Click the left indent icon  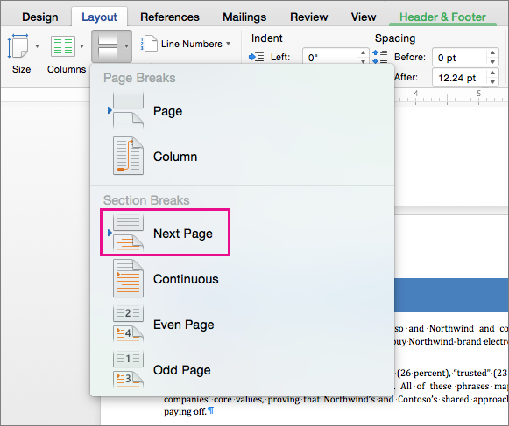click(x=257, y=57)
